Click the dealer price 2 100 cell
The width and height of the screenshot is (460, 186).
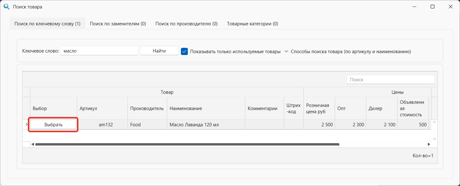pos(382,125)
